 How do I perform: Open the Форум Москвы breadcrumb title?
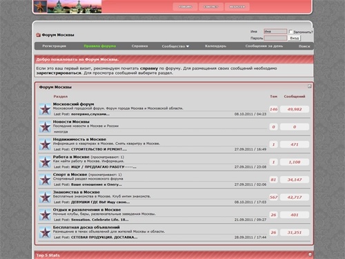pos(58,35)
